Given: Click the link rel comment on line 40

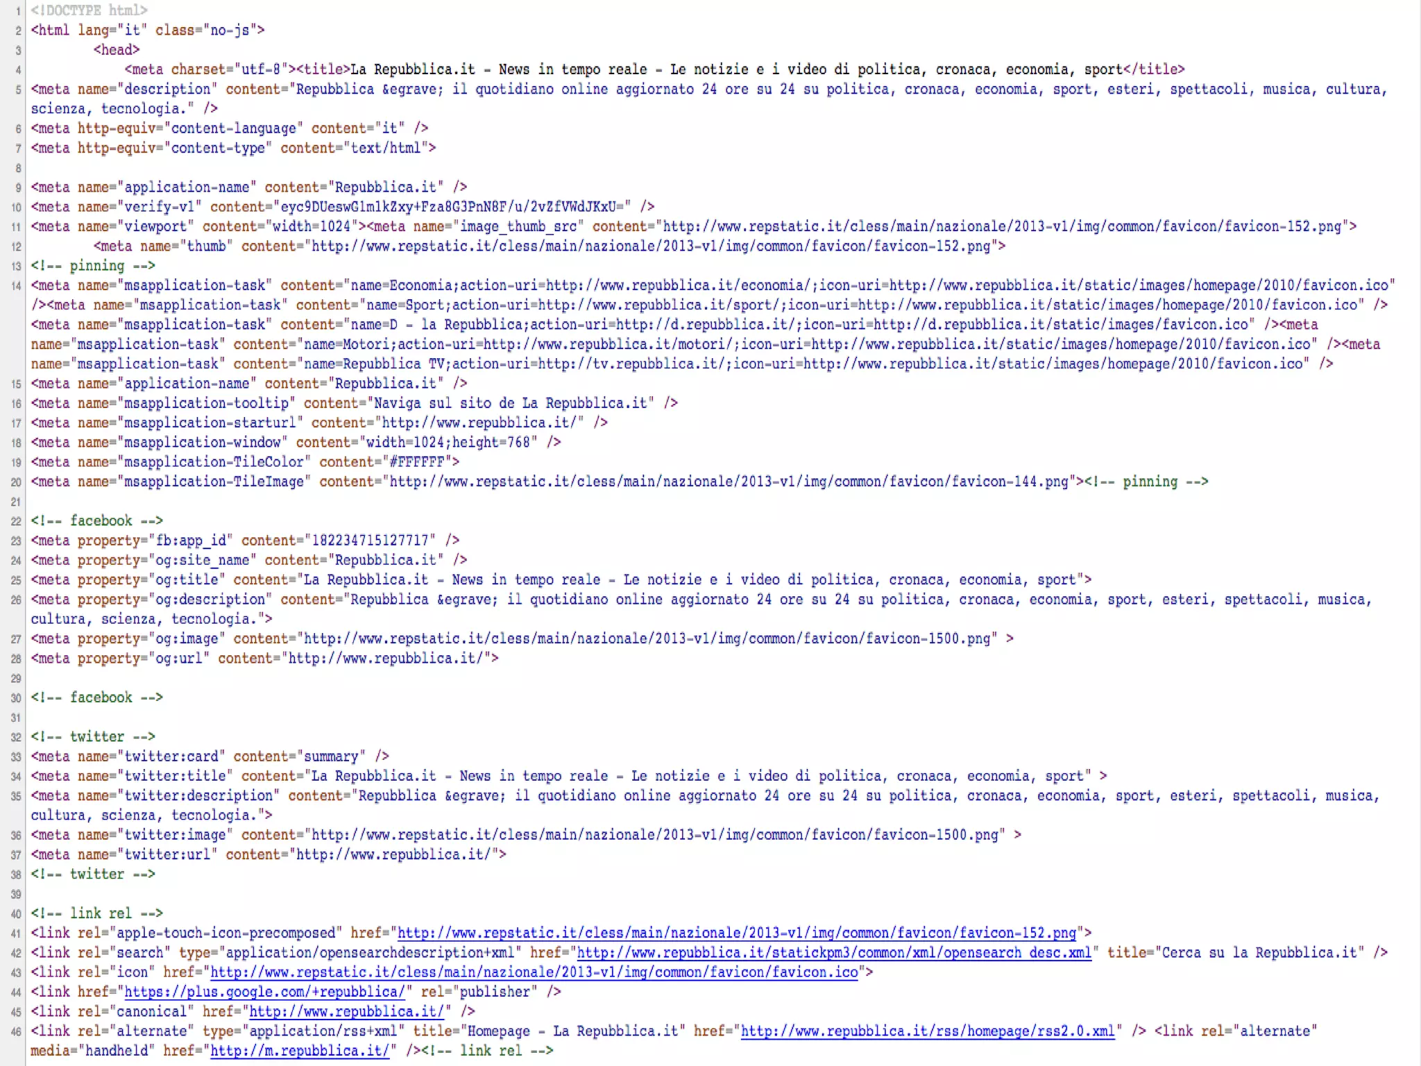Looking at the screenshot, I should (97, 913).
